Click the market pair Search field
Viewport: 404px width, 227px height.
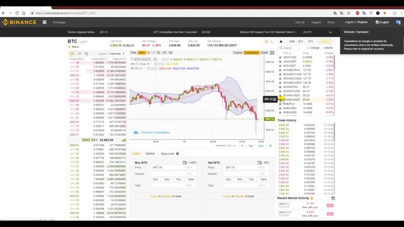click(289, 48)
